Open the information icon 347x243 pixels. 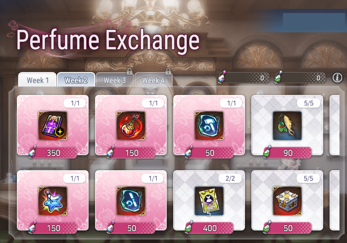click(337, 77)
